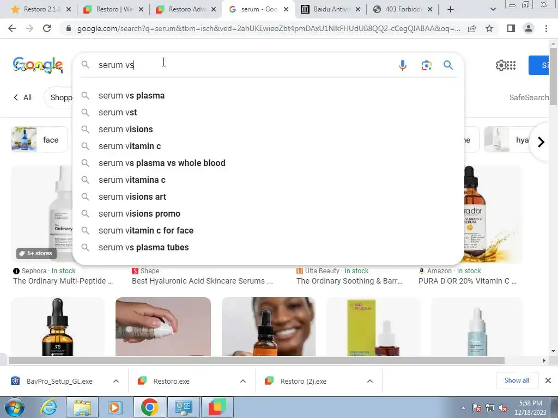Expand BavPro_Setup_GL.exe download options
Screen dimensions: 558x418
pos(116,381)
